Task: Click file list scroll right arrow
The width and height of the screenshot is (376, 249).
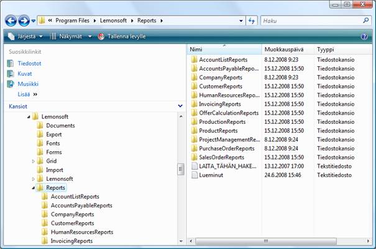Action: 368,241
